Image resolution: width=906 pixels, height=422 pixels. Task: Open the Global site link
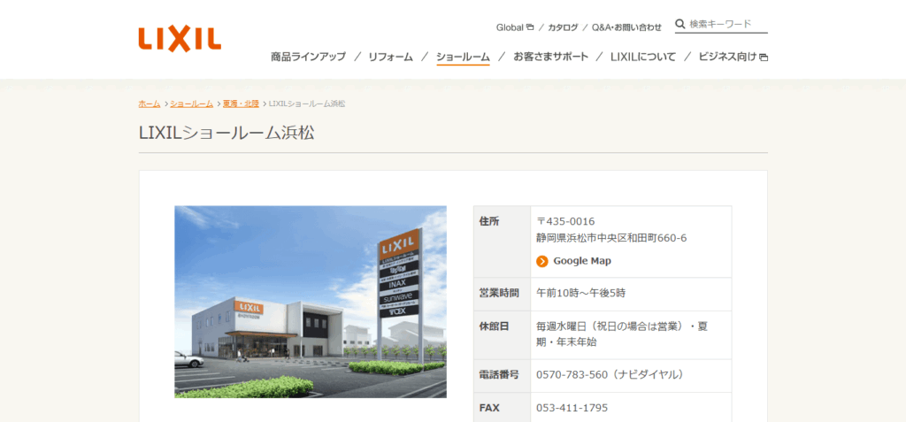click(510, 27)
